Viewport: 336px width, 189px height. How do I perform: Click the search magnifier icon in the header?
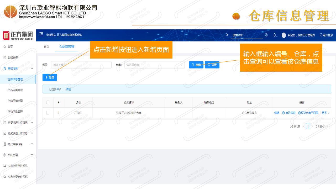pyautogui.click(x=227, y=35)
